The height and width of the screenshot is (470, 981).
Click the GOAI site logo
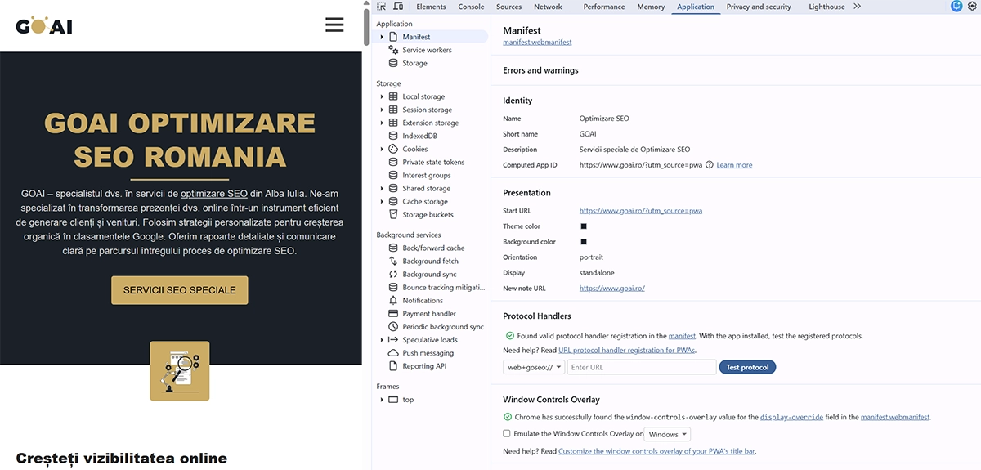point(44,25)
